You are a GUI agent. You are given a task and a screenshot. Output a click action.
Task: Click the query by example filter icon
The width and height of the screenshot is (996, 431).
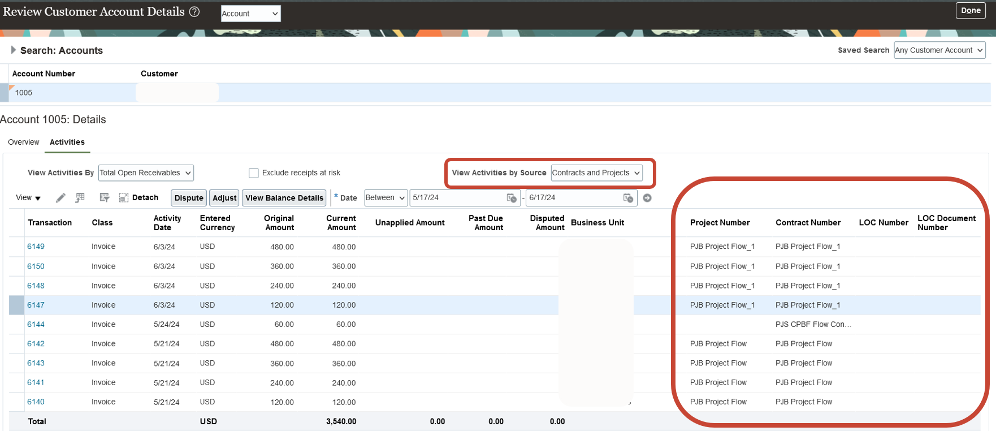(x=104, y=197)
